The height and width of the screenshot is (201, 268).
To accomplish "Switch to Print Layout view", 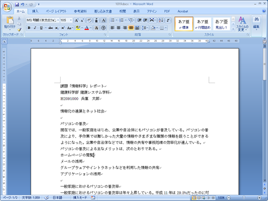I will point(194,198).
